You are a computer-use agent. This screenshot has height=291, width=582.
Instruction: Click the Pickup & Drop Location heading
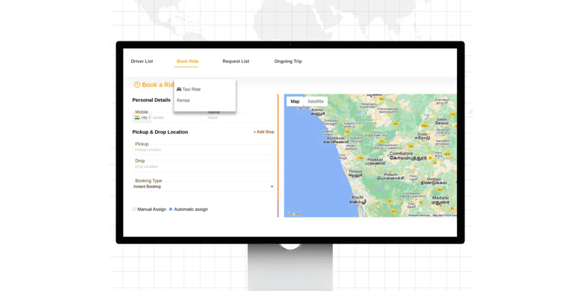pyautogui.click(x=160, y=132)
